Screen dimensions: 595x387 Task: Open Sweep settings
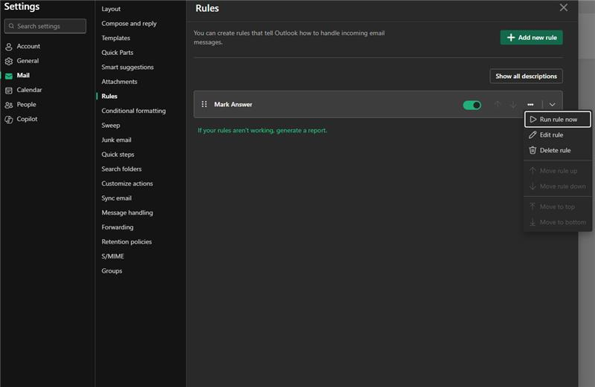click(x=110, y=126)
